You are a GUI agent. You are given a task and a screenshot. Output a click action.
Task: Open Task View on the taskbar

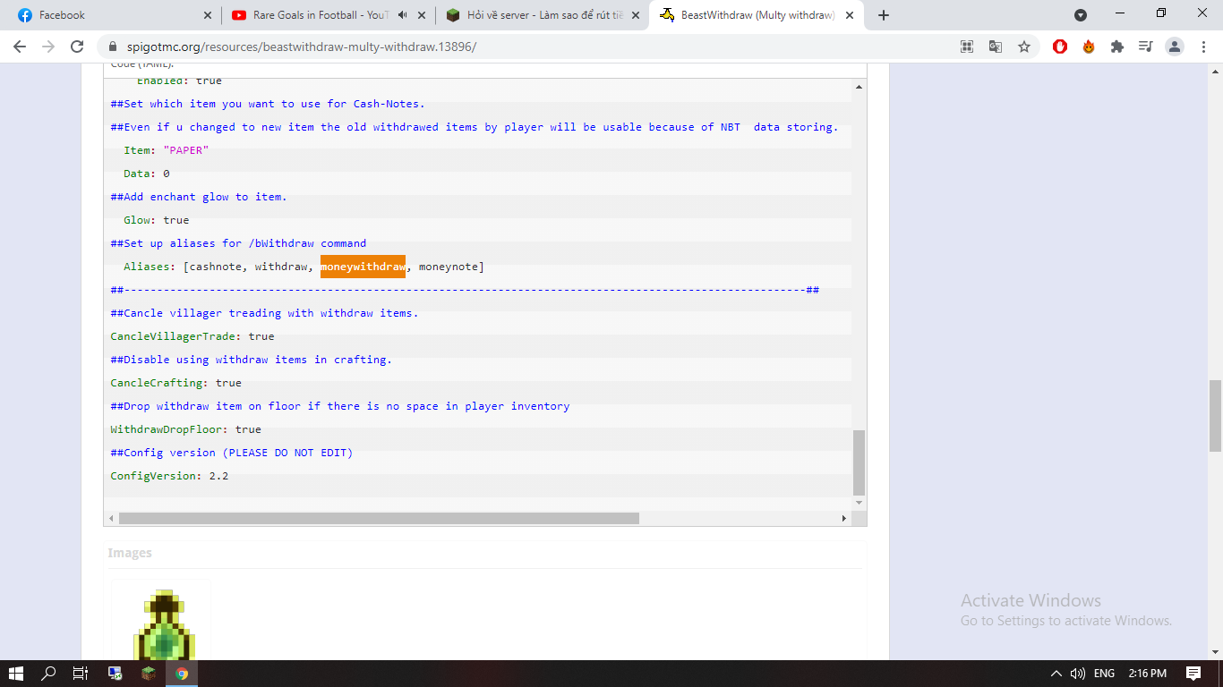[x=81, y=674]
